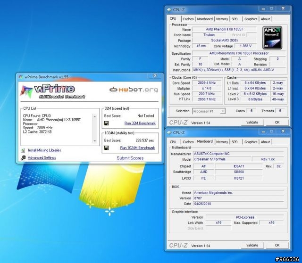Click the top CPU-Z window title bar icon
302x263 pixels.
pos(169,9)
